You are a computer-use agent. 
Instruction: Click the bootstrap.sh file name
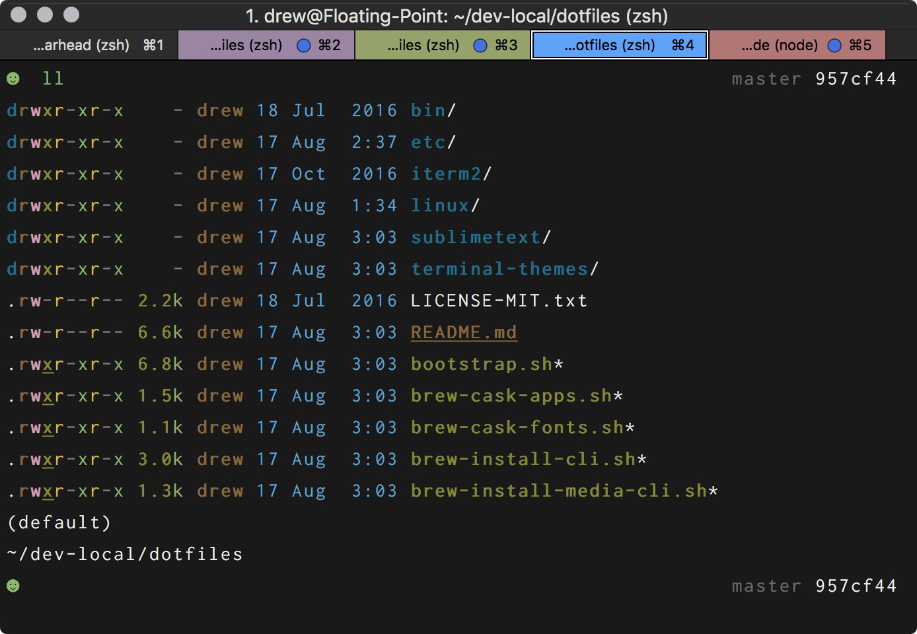487,364
